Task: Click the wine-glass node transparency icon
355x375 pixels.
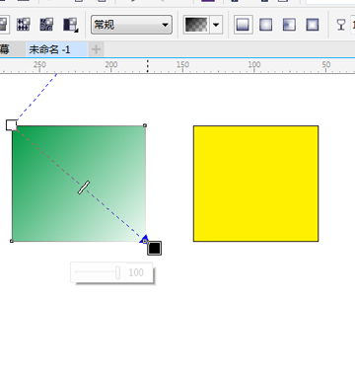Action: pos(341,25)
